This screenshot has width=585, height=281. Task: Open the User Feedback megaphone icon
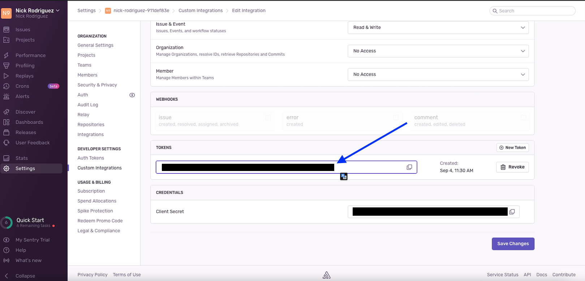click(6, 143)
